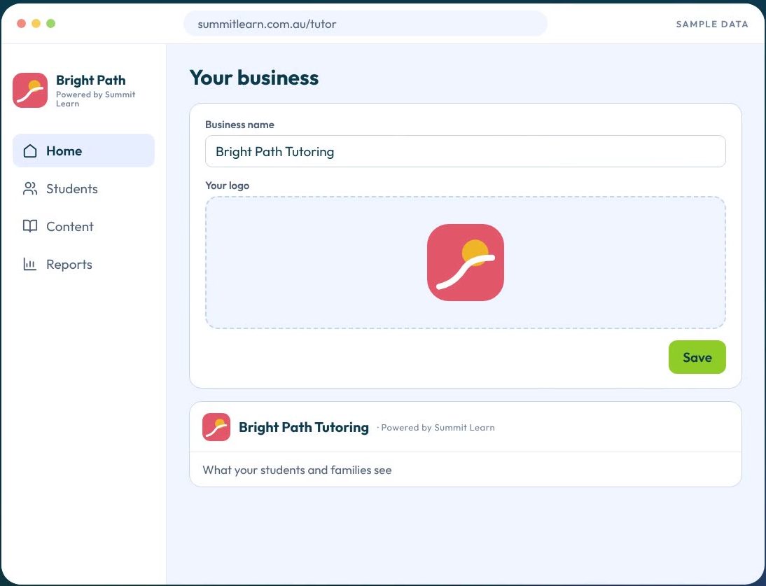Screen dimensions: 766x586
Task: Open the Content section
Action: tap(83, 226)
